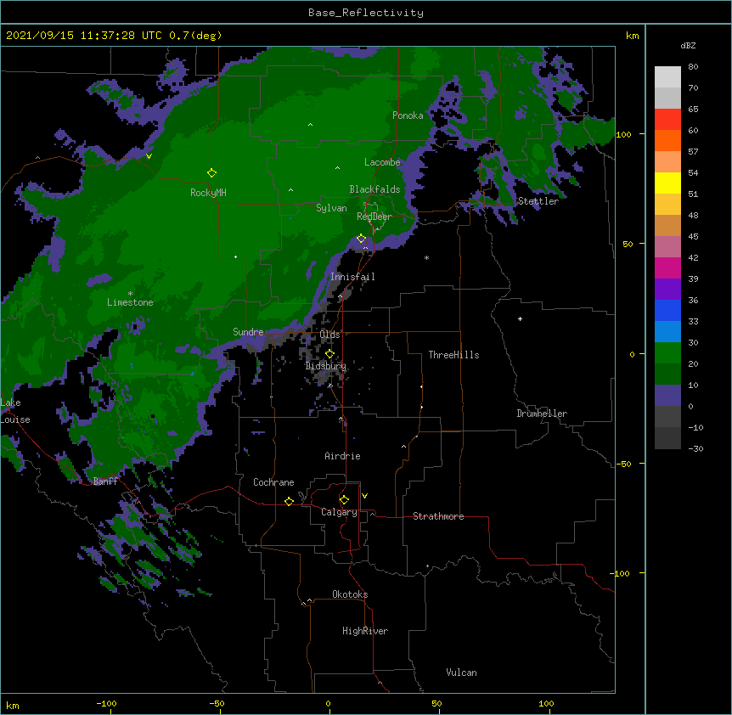This screenshot has height=715, width=732.
Task: Click the yellow diamond marker between Olds and Didsbury
Action: [329, 354]
